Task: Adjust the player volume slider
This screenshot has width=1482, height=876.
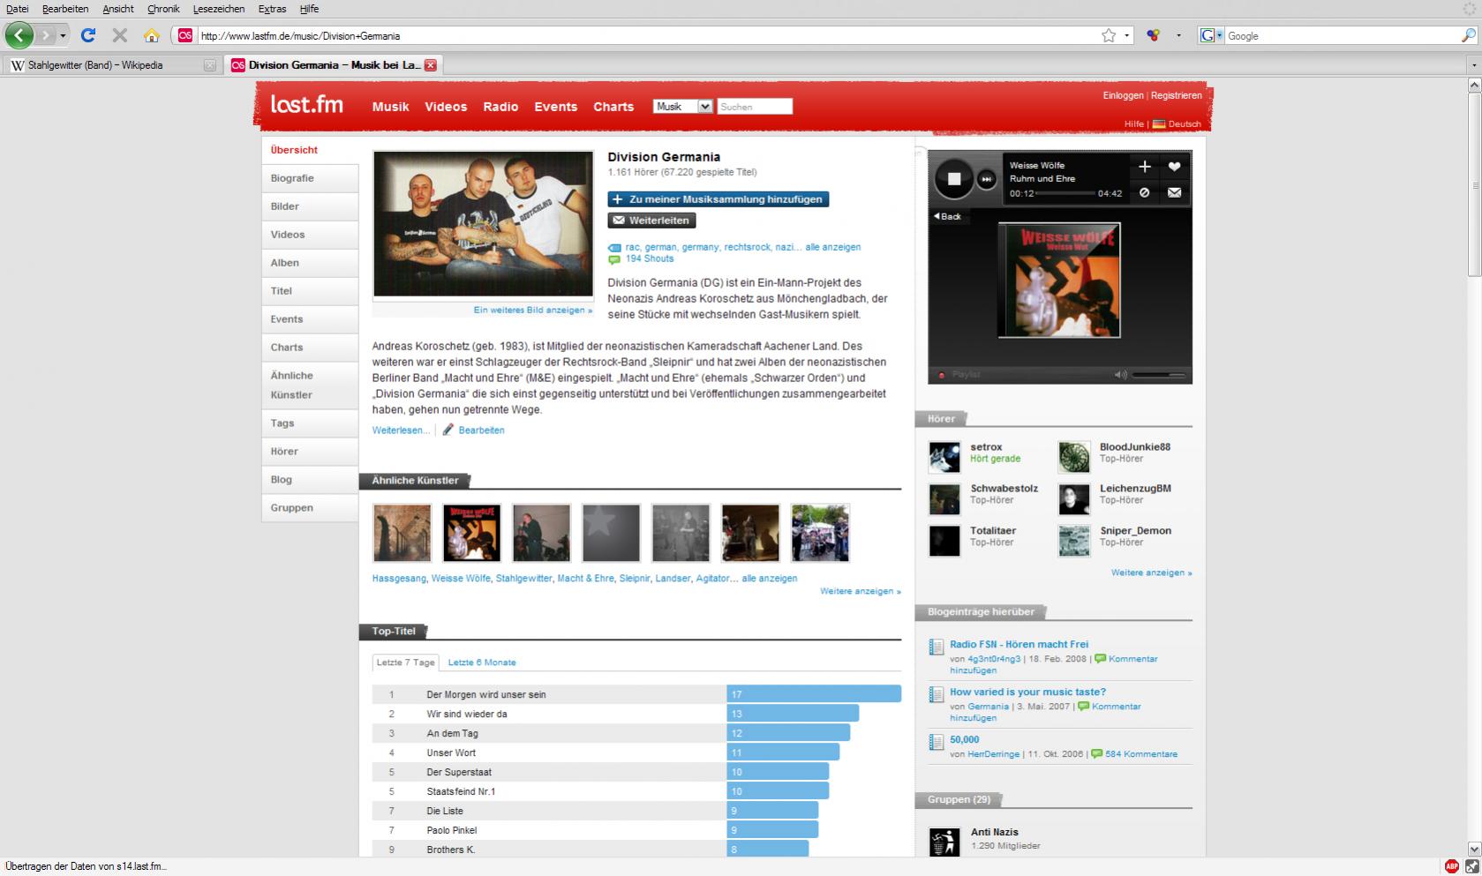Action: (x=1160, y=375)
